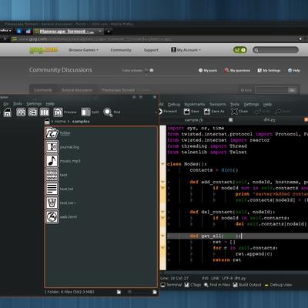308x308 pixels.
Task: Select the text.txt~ backup file
Action: click(x=61, y=203)
